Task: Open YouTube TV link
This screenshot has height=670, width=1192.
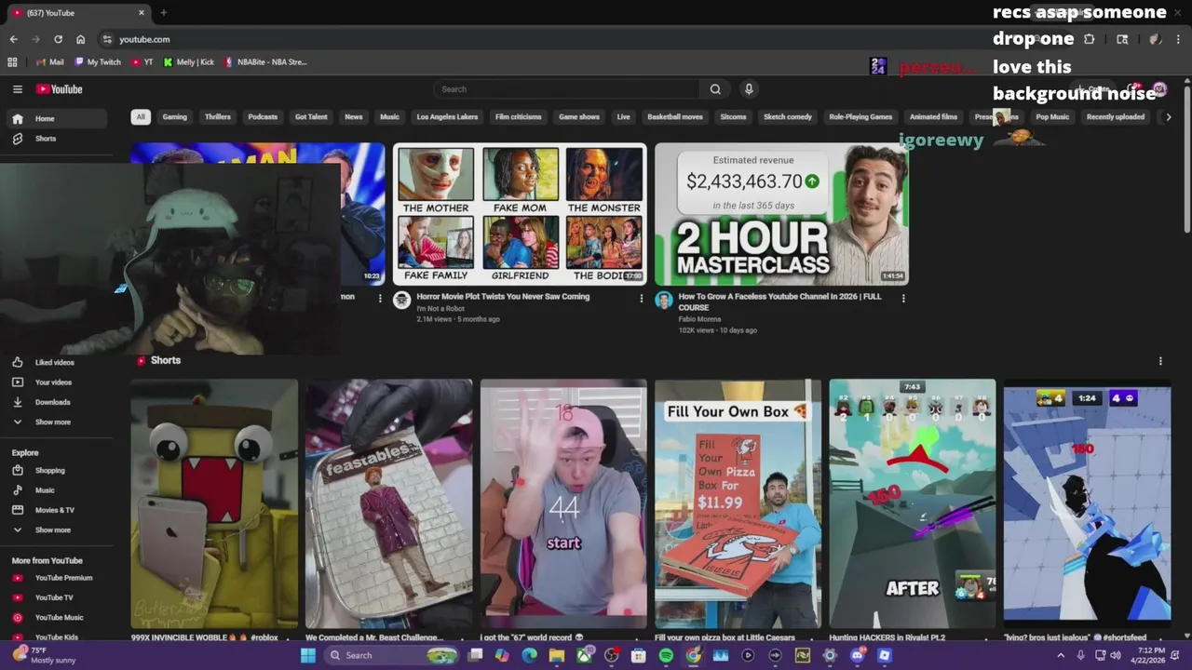Action: tap(56, 597)
